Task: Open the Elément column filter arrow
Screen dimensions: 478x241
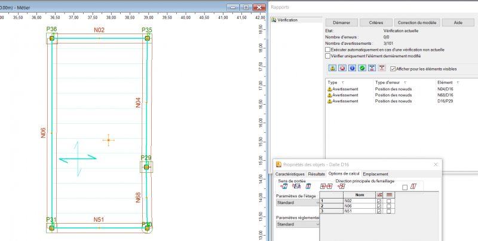Action: click(x=458, y=83)
